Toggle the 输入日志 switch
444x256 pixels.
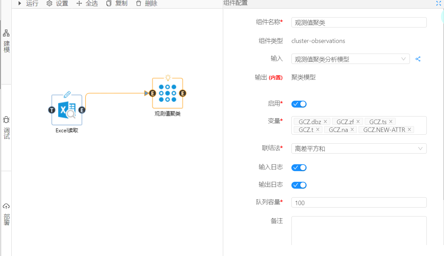coord(299,168)
